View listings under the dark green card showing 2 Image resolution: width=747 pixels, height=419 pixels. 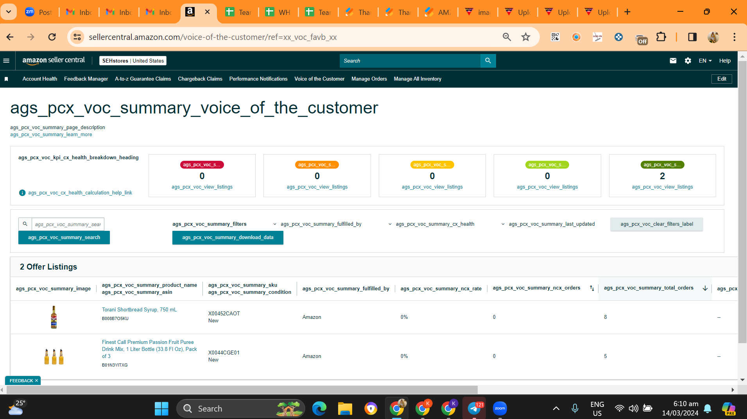pyautogui.click(x=663, y=187)
